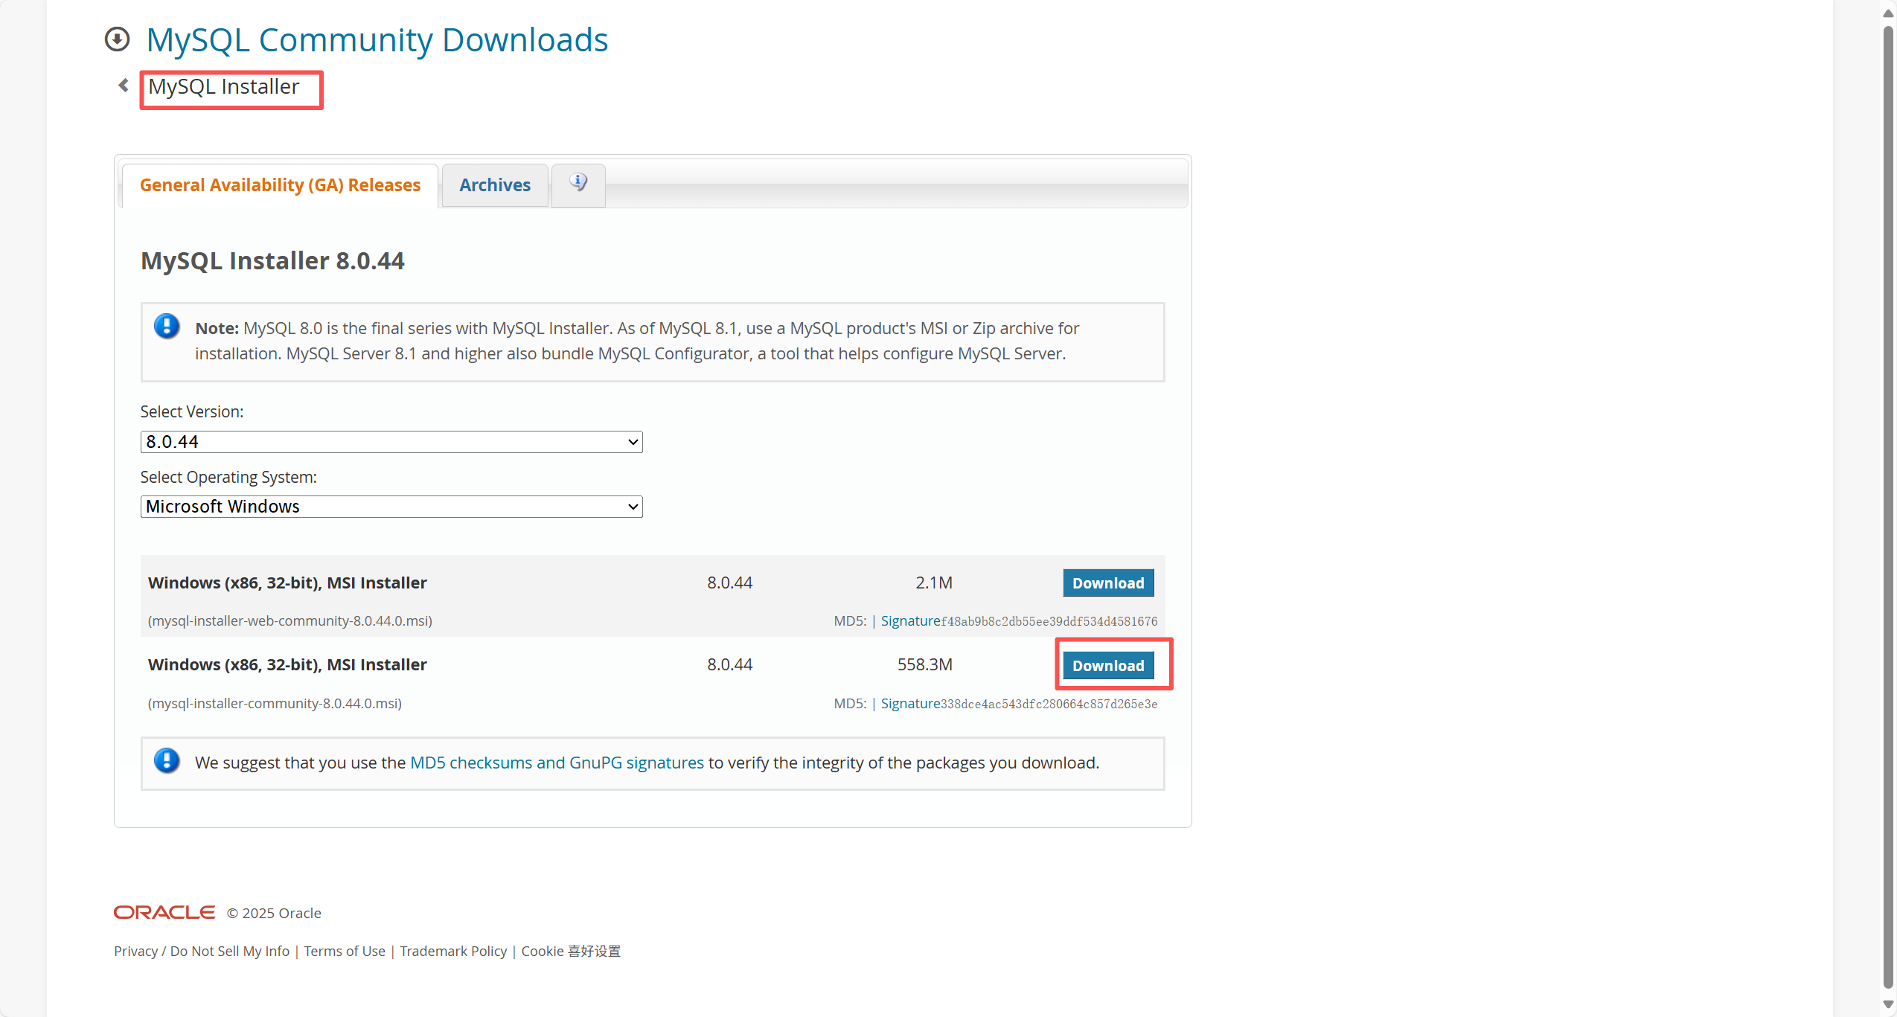The height and width of the screenshot is (1017, 1897).
Task: Open the Terms of Use footer link
Action: pyautogui.click(x=345, y=952)
